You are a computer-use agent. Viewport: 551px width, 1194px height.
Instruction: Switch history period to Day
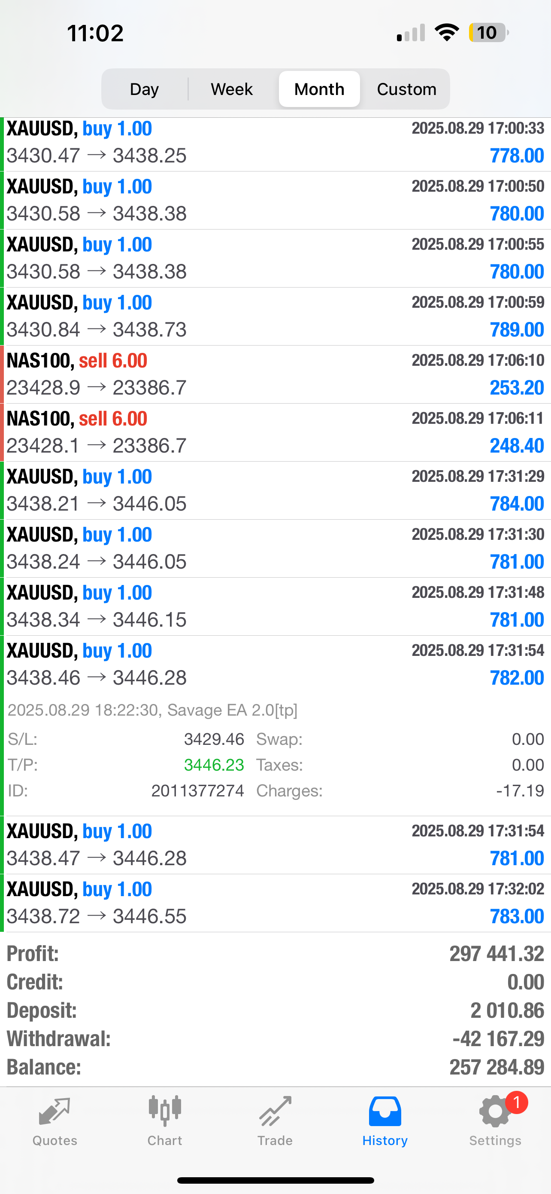pyautogui.click(x=144, y=89)
